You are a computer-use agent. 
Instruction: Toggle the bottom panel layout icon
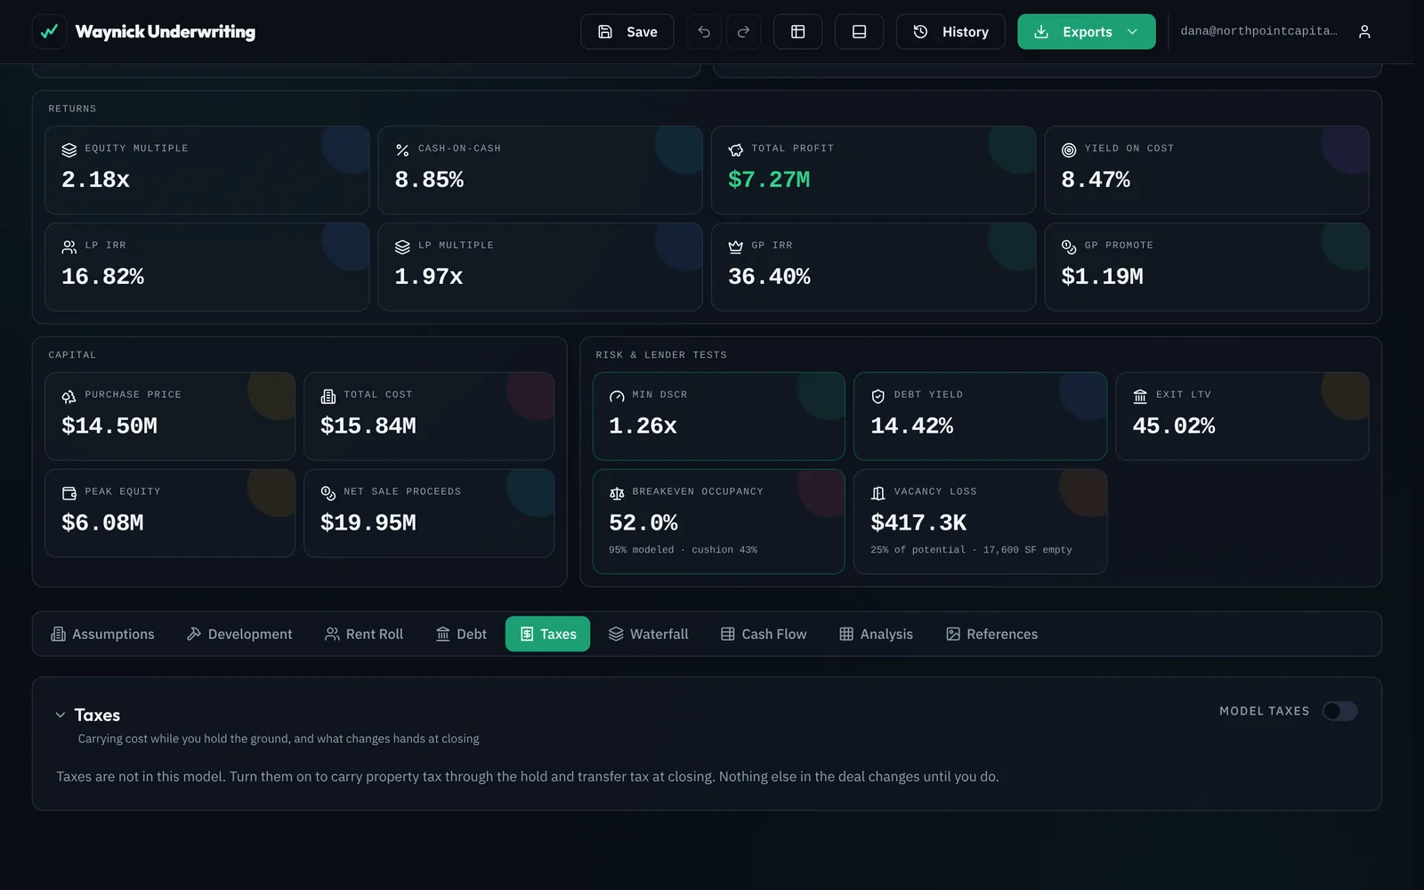pos(860,32)
